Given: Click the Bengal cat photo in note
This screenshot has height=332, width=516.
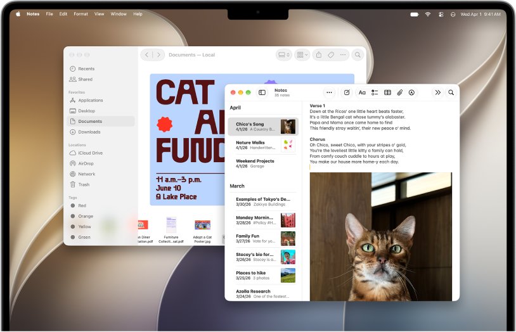Looking at the screenshot, I should point(381,236).
